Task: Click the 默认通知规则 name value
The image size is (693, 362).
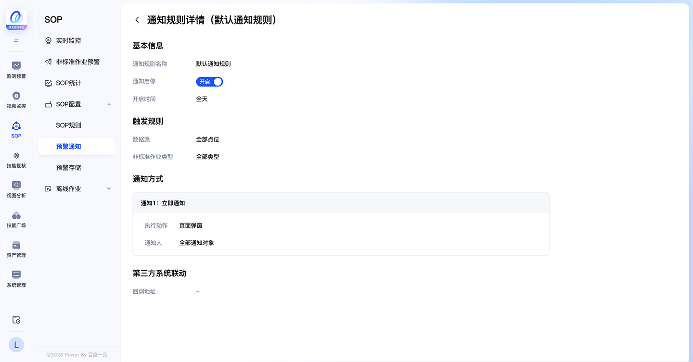Action: 213,64
